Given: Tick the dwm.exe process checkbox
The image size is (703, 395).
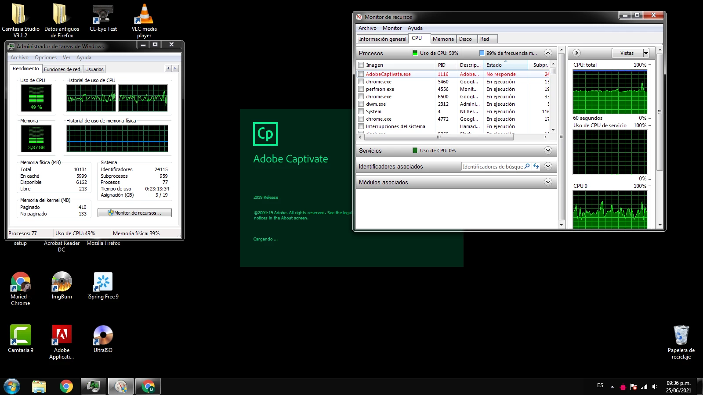Looking at the screenshot, I should pyautogui.click(x=361, y=104).
